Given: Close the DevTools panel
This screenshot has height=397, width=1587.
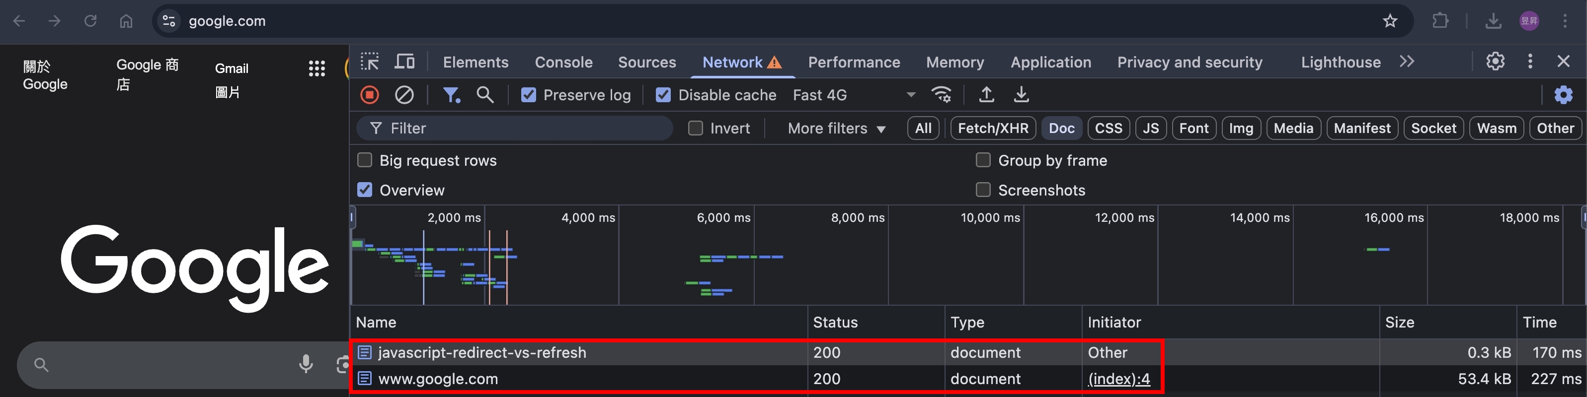Looking at the screenshot, I should coord(1563,61).
